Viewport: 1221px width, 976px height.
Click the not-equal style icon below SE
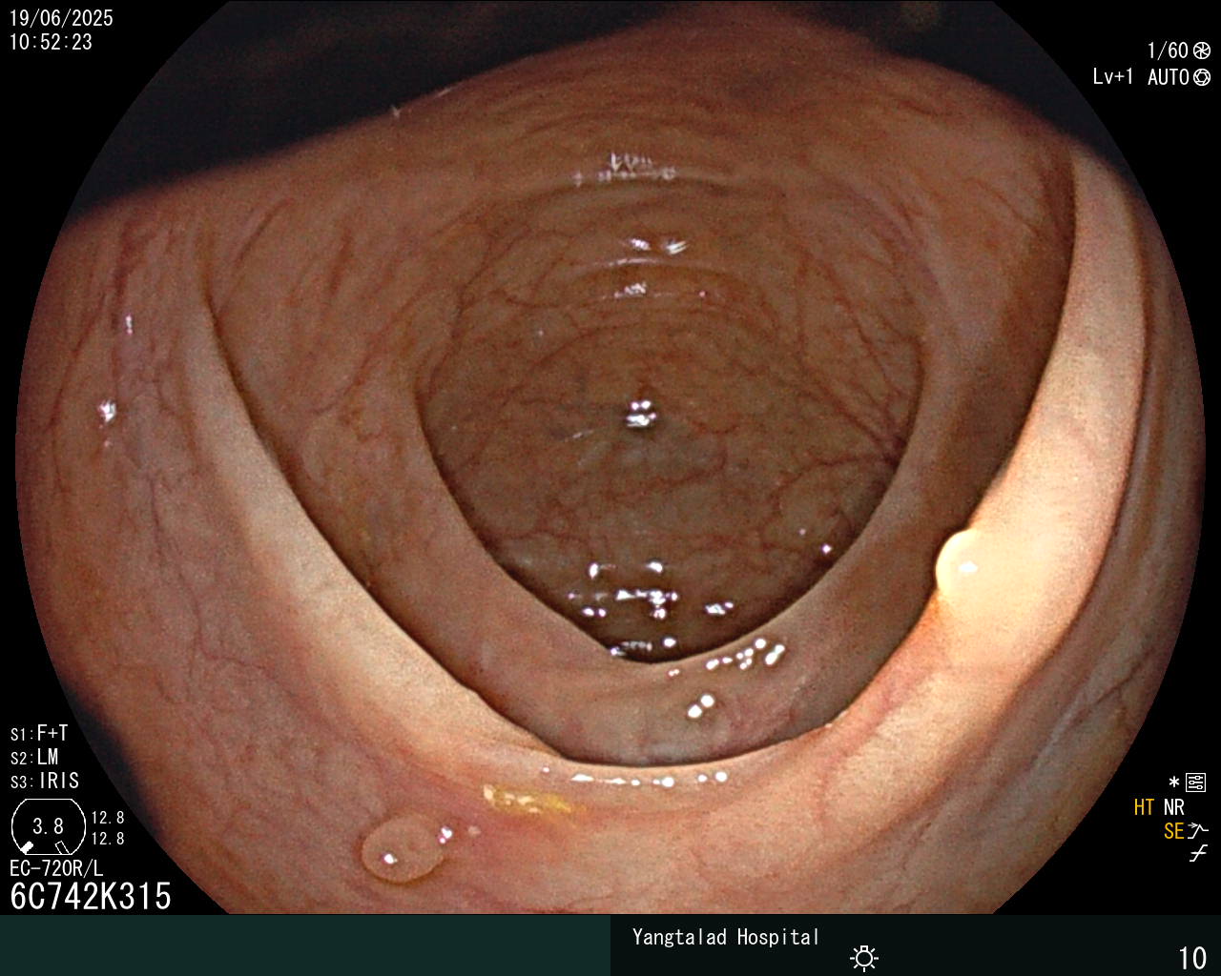(x=1198, y=854)
